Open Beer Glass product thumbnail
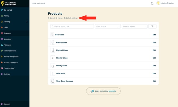The height and width of the screenshot is (107, 178). click(52, 35)
